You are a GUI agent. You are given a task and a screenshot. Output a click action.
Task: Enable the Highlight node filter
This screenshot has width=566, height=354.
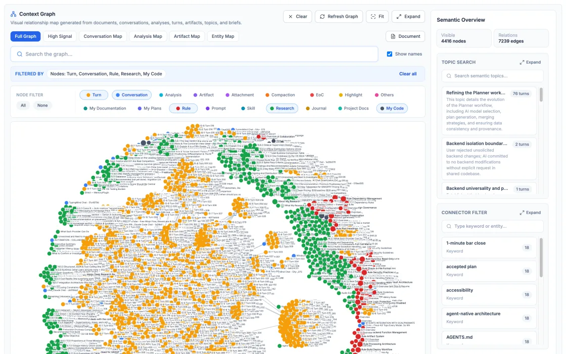coord(351,95)
